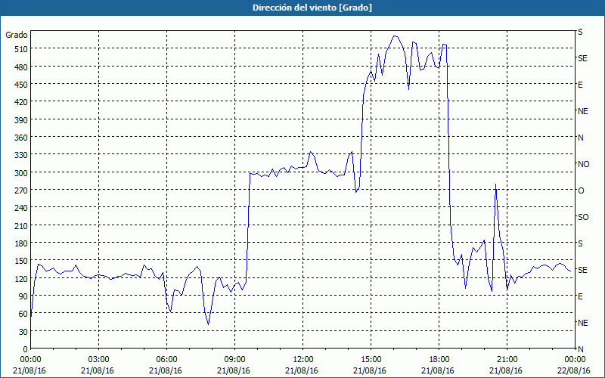Select the 'E' compass label level with 90
Viewport: 605px width, 378px height.
point(580,296)
